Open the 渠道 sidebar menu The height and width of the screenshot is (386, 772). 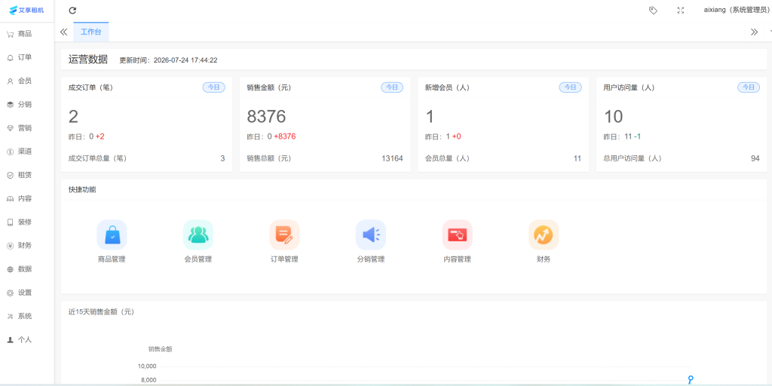26,152
